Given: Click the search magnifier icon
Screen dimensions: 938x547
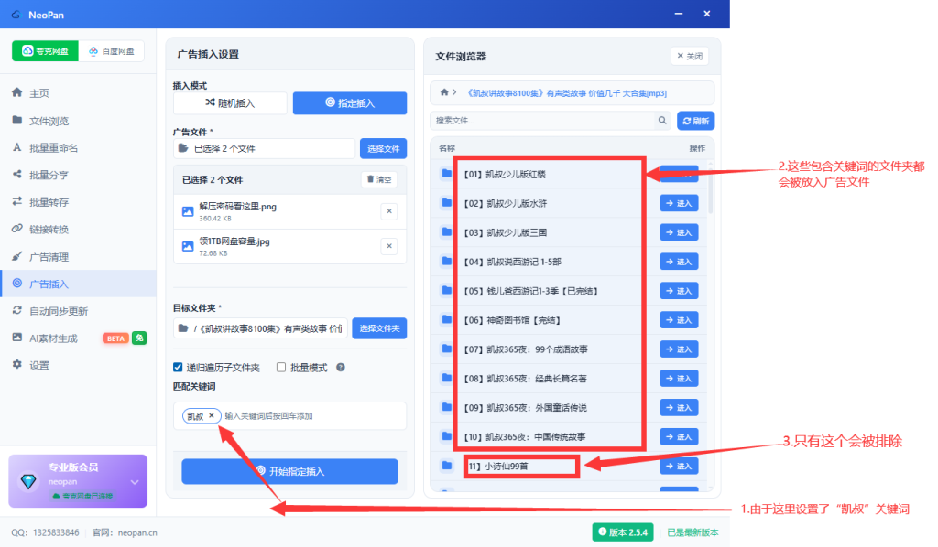Looking at the screenshot, I should click(662, 121).
